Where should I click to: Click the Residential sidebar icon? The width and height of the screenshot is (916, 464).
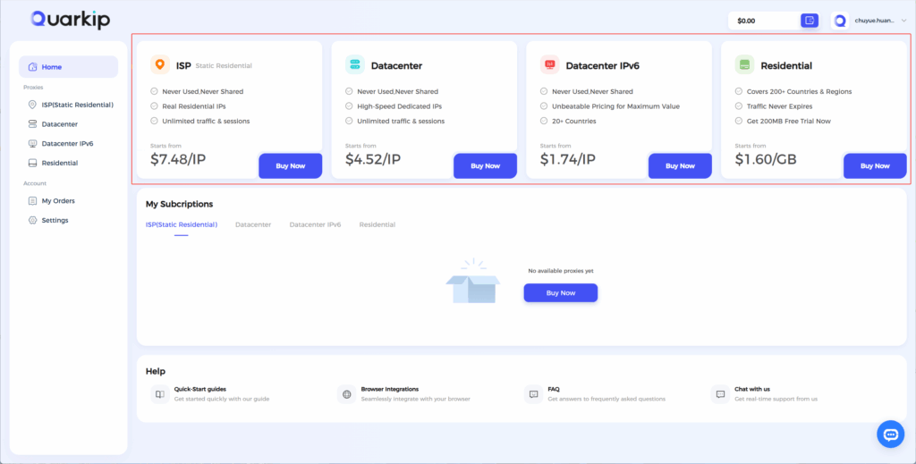click(x=33, y=163)
